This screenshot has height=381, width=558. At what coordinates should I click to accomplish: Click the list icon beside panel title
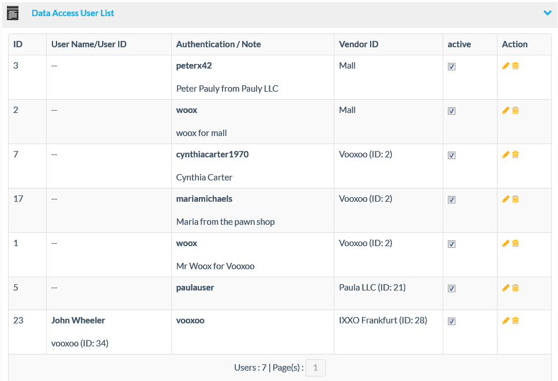pyautogui.click(x=13, y=13)
